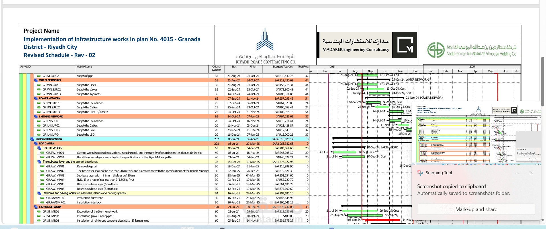Click the red Gantt bar starting 05-Sep-24
This screenshot has height=229, width=546.
pos(382,220)
